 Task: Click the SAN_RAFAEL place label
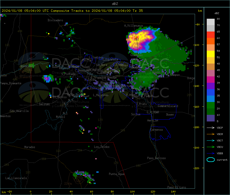click(94, 70)
